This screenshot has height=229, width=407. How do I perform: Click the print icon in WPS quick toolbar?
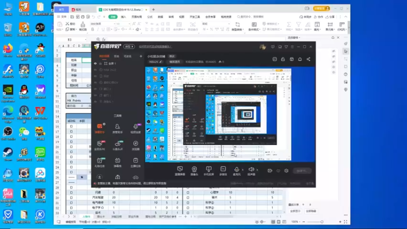tap(83, 17)
